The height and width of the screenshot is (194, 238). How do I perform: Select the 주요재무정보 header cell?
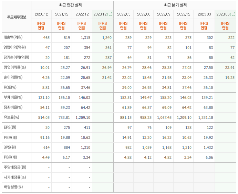coord(17,17)
